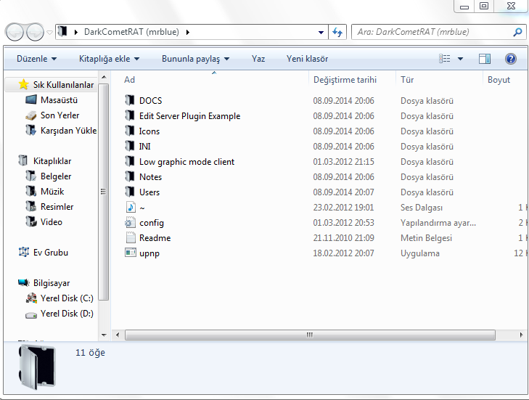Click the Metin Belgesi type text
The height and width of the screenshot is (400, 529).
point(426,237)
